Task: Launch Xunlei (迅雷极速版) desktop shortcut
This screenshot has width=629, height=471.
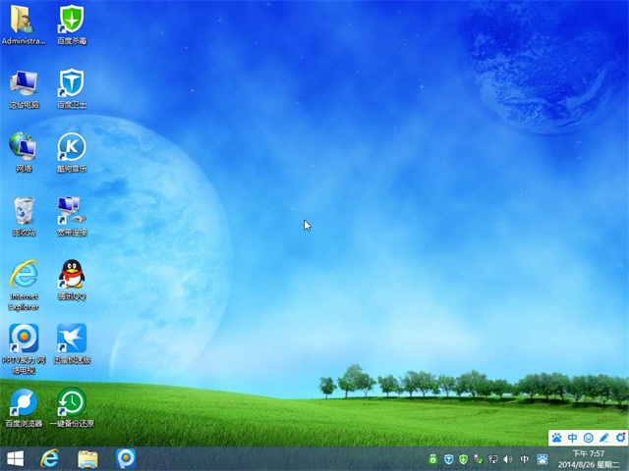Action: [71, 339]
